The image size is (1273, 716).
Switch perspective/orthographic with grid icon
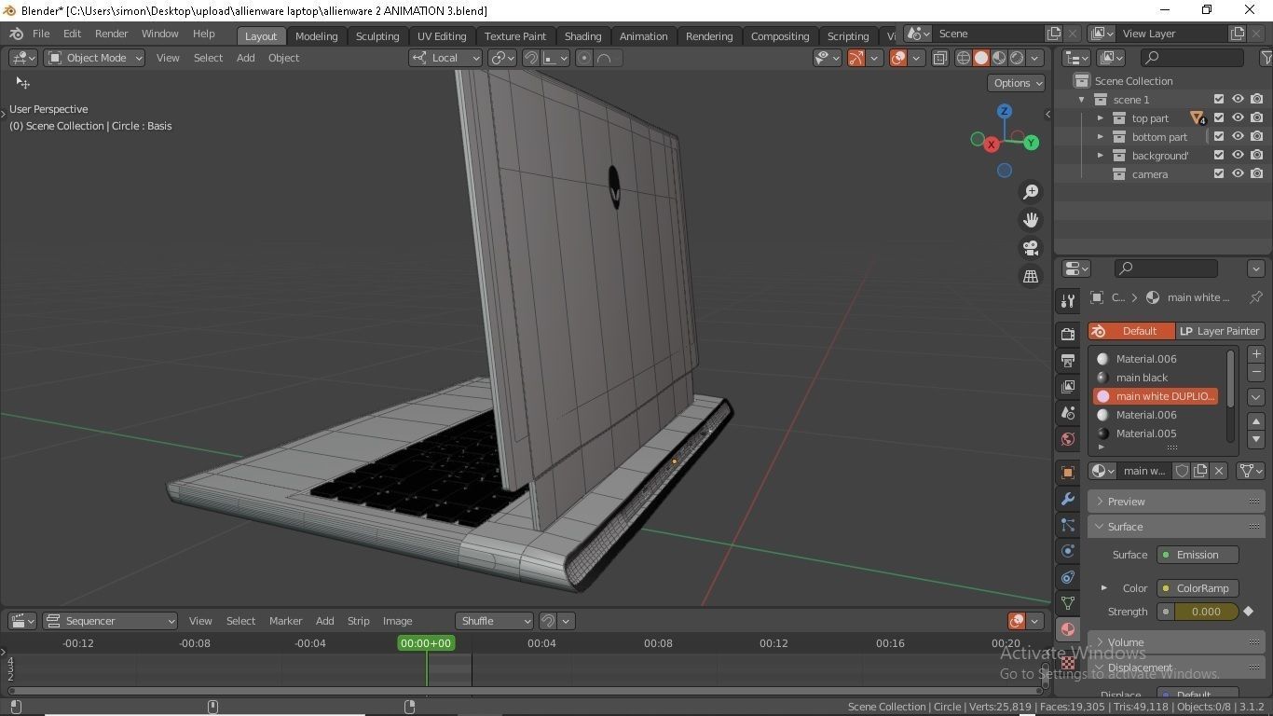pos(1031,276)
